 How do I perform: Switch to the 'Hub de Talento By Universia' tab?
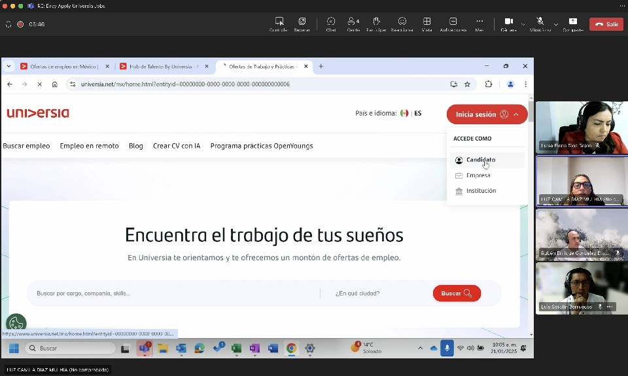pyautogui.click(x=164, y=67)
